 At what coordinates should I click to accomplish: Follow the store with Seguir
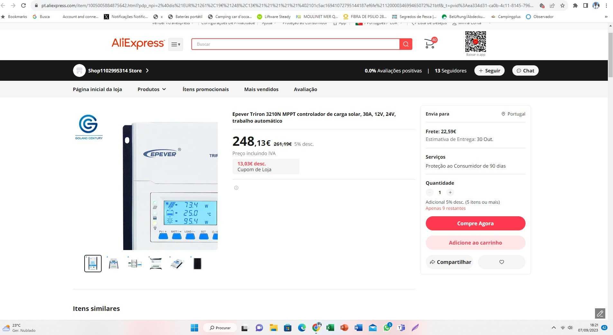489,70
